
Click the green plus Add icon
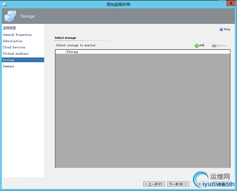pyautogui.click(x=197, y=46)
